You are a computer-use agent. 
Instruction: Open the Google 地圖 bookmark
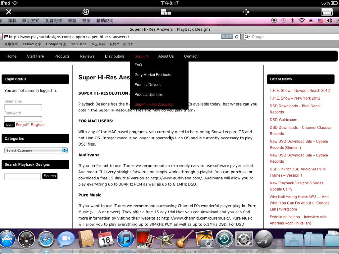[x=56, y=44]
